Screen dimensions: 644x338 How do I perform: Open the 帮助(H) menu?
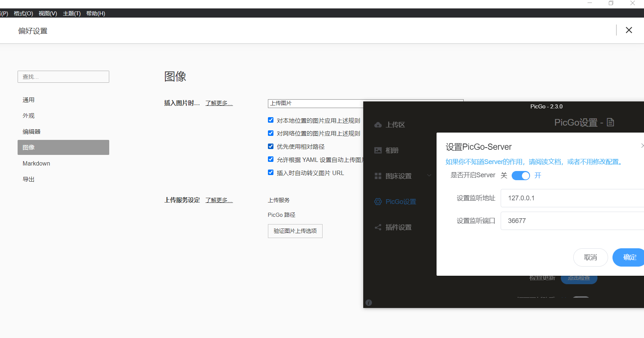point(96,14)
